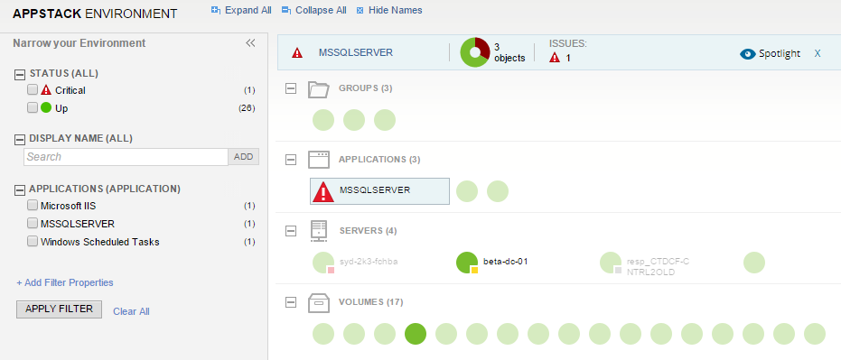Select the second group circle
This screenshot has width=841, height=360.
pos(354,120)
